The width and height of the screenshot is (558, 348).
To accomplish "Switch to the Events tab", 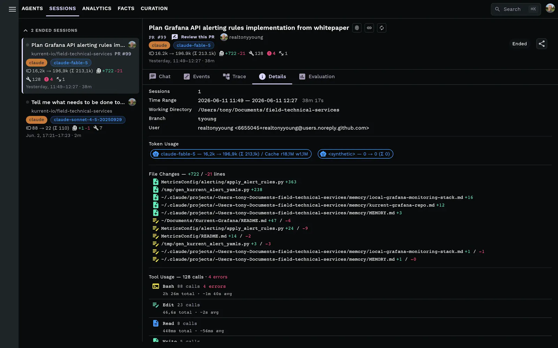I will pyautogui.click(x=197, y=77).
